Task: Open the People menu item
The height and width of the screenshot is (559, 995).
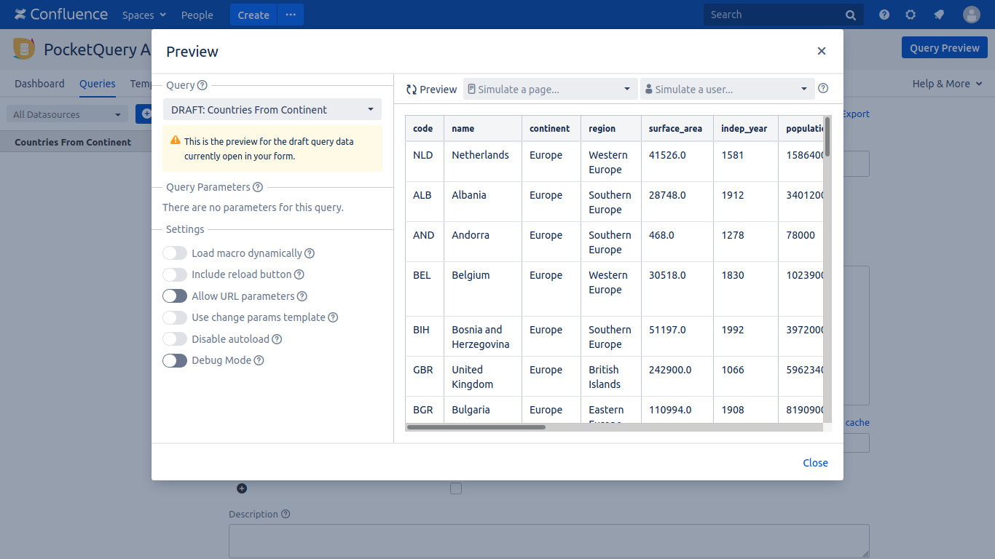Action: tap(197, 15)
